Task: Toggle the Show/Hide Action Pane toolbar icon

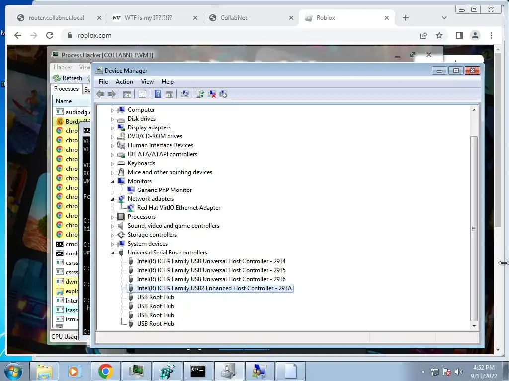Action: click(170, 94)
